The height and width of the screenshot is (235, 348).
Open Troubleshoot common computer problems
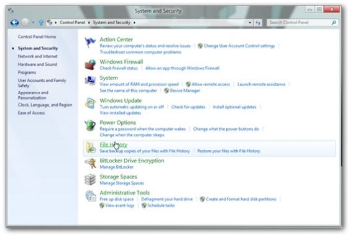pyautogui.click(x=140, y=52)
